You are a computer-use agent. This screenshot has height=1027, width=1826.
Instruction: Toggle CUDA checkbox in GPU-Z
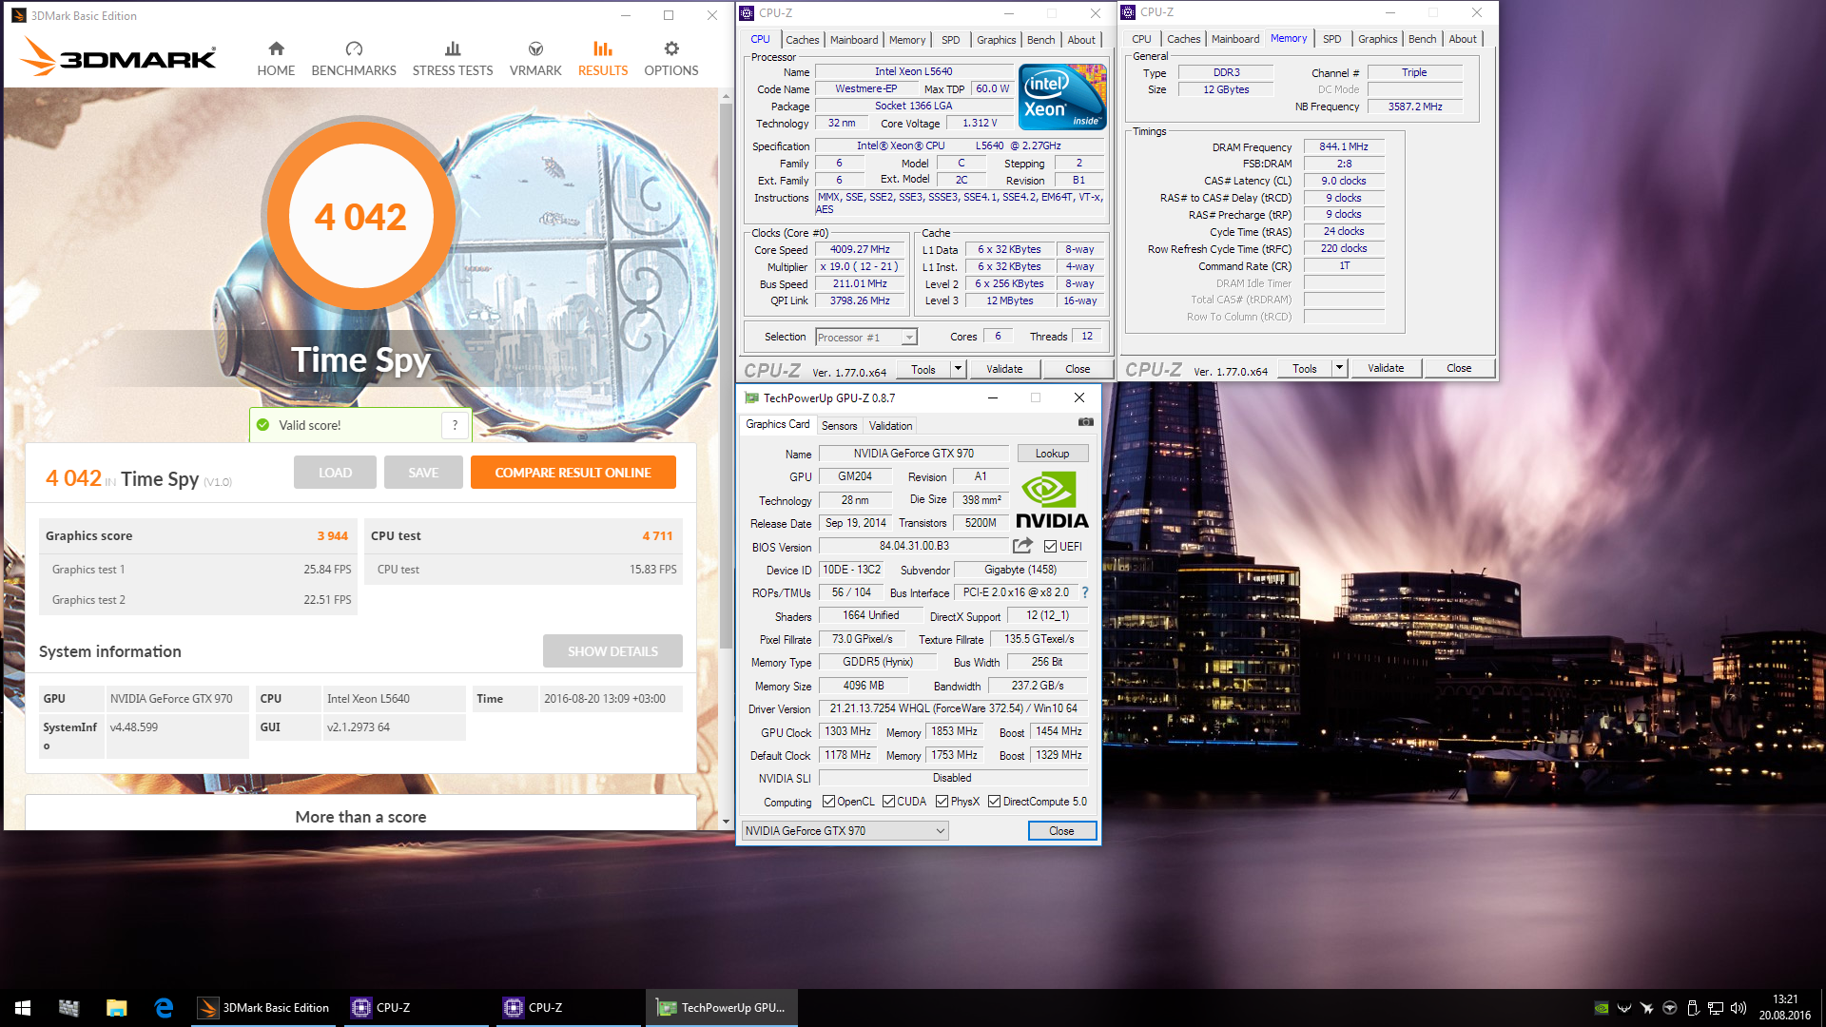tap(888, 802)
